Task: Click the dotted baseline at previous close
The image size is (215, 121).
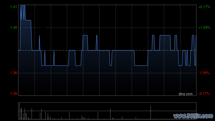Action: click(x=107, y=50)
